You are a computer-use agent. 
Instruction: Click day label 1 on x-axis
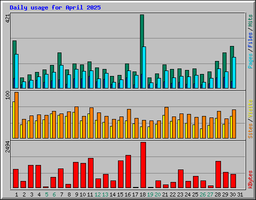click(16, 194)
